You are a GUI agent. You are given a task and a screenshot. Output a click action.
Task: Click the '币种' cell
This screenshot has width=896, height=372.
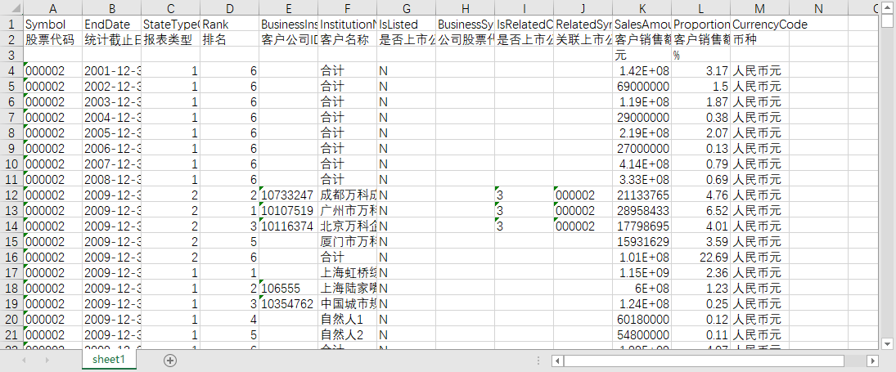(759, 40)
